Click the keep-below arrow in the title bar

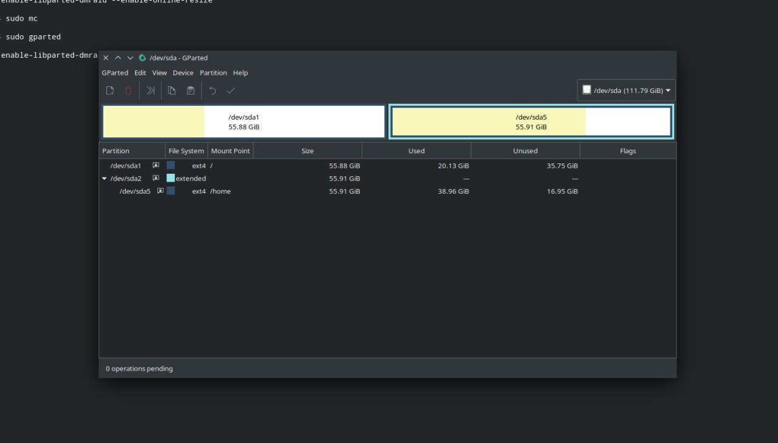coord(130,58)
